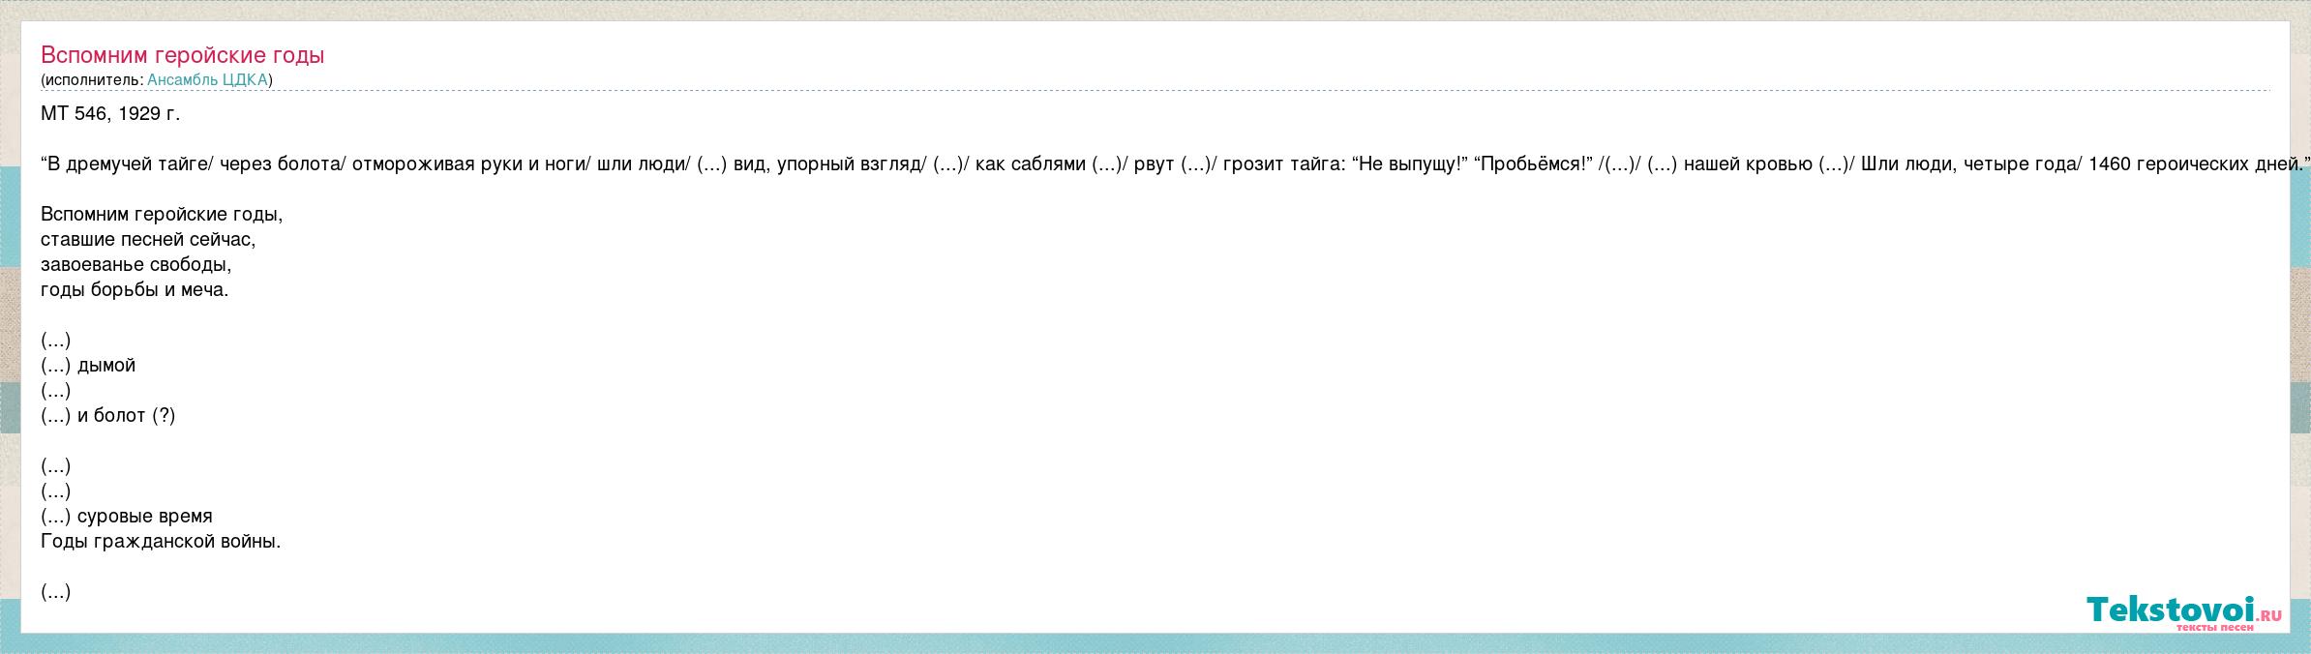Click the line Годы гражданской войны.
The height and width of the screenshot is (654, 2311).
[161, 542]
